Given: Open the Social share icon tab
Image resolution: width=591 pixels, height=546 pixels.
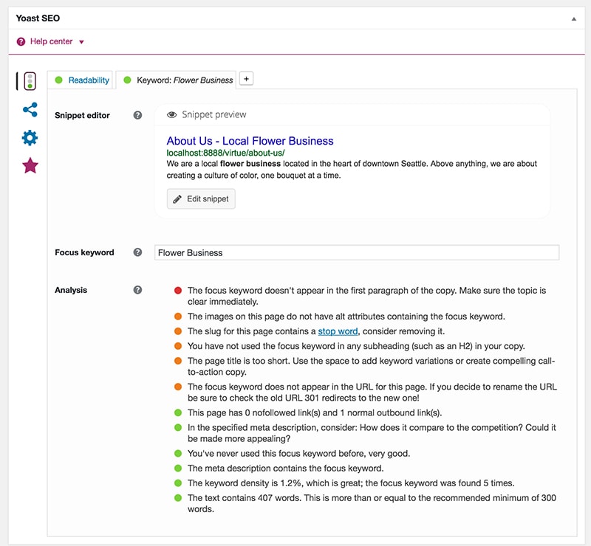Looking at the screenshot, I should click(30, 110).
